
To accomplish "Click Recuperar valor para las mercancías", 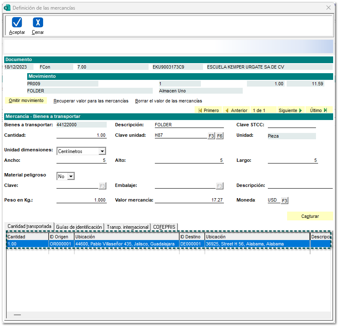I will tap(91, 101).
